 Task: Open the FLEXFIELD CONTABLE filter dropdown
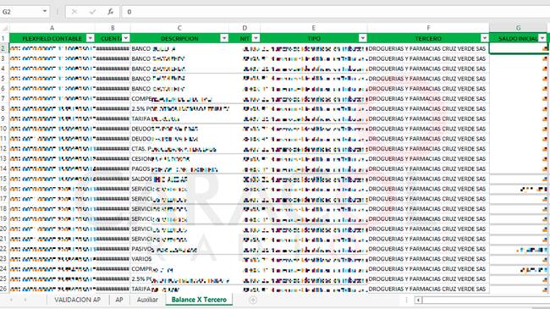91,38
